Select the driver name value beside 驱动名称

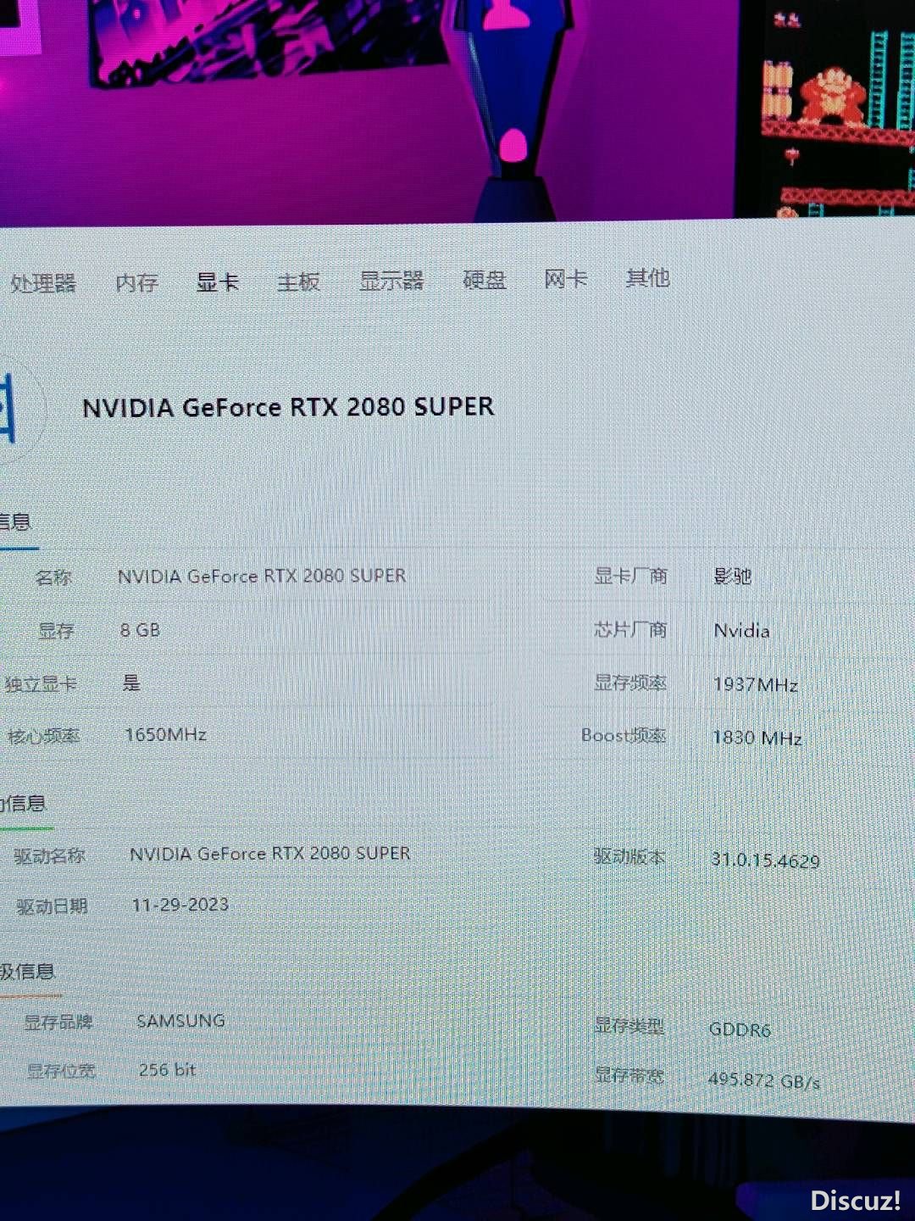270,854
